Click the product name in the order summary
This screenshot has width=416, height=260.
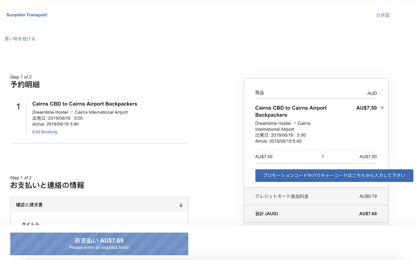click(291, 111)
